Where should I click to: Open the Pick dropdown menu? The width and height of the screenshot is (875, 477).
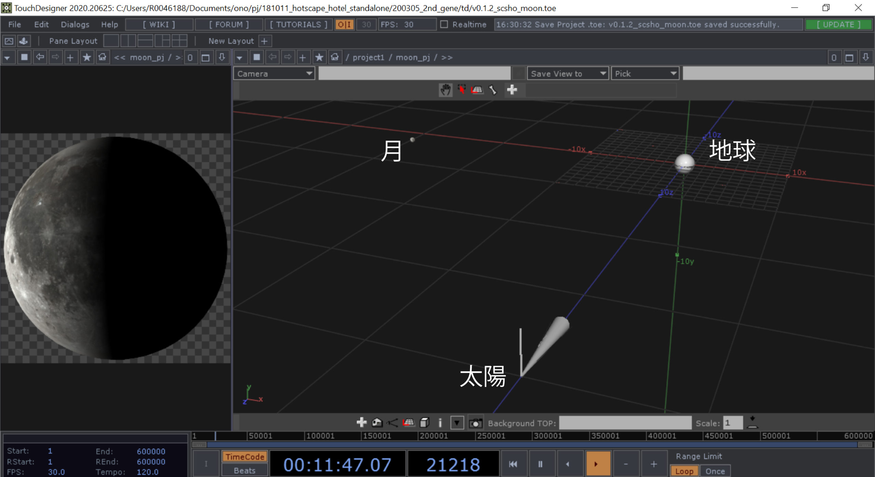pos(645,74)
